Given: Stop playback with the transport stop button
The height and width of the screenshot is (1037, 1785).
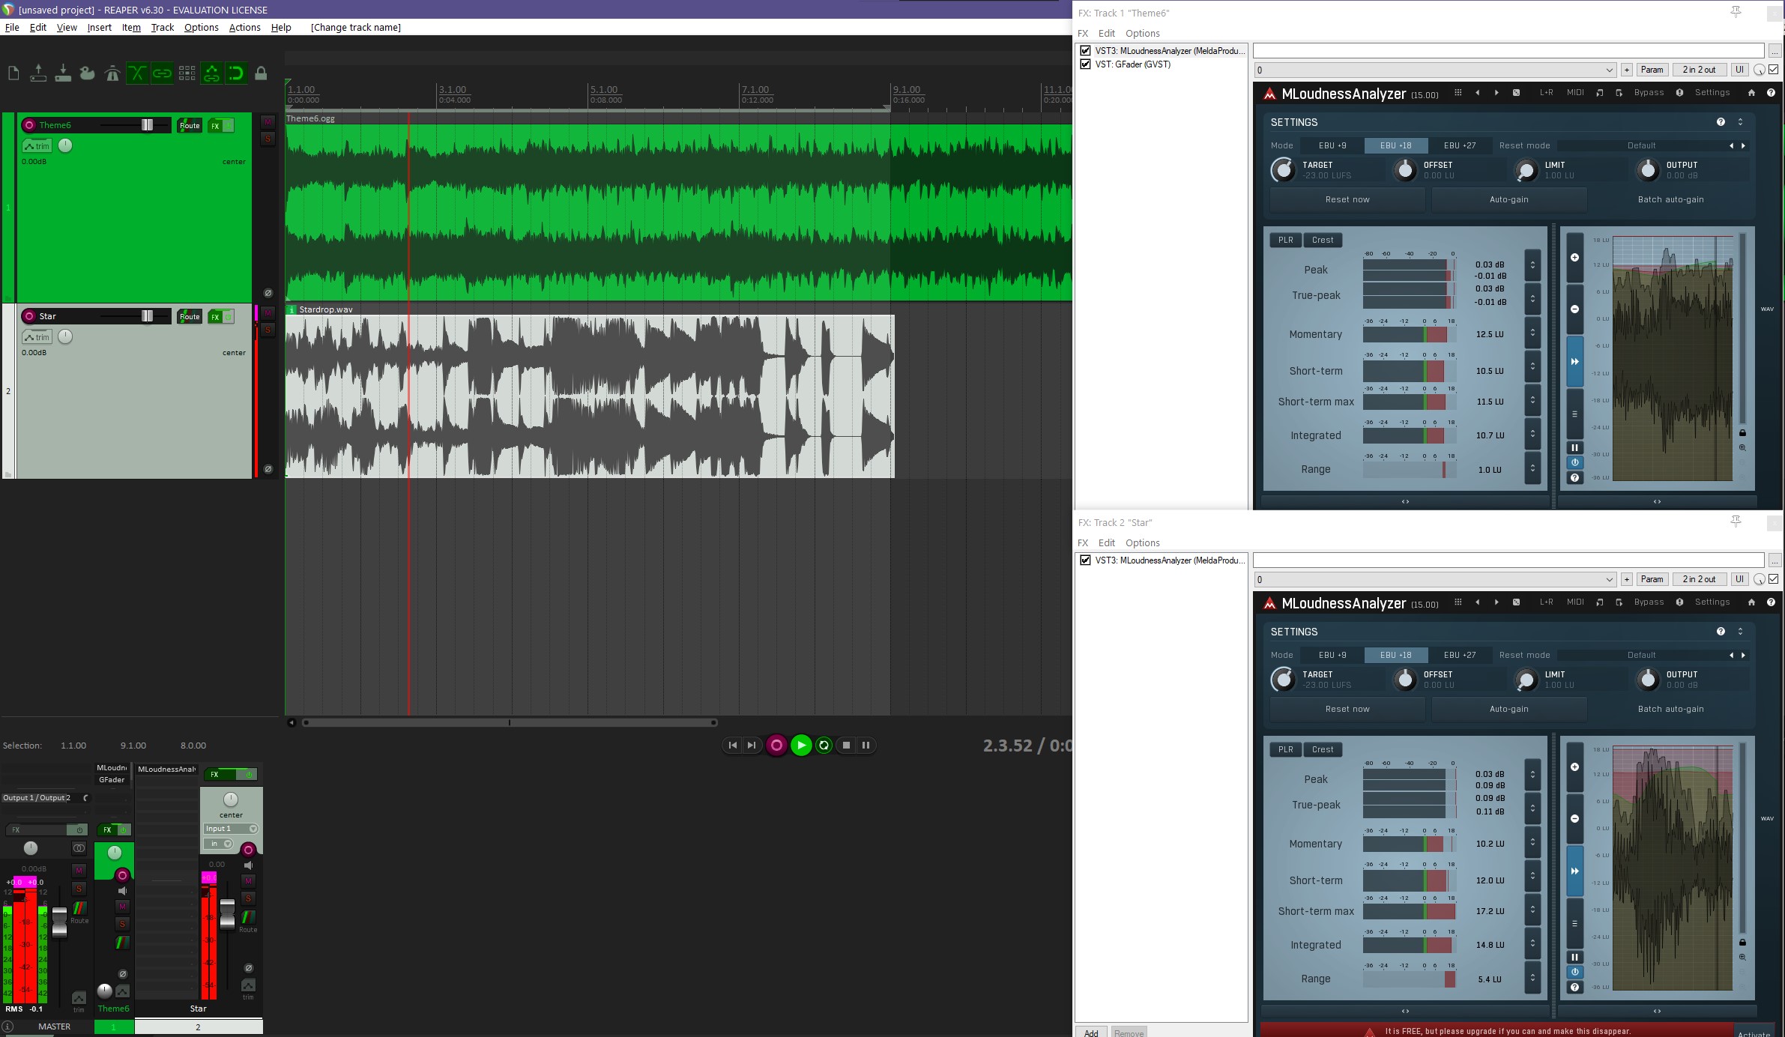Looking at the screenshot, I should click(846, 746).
